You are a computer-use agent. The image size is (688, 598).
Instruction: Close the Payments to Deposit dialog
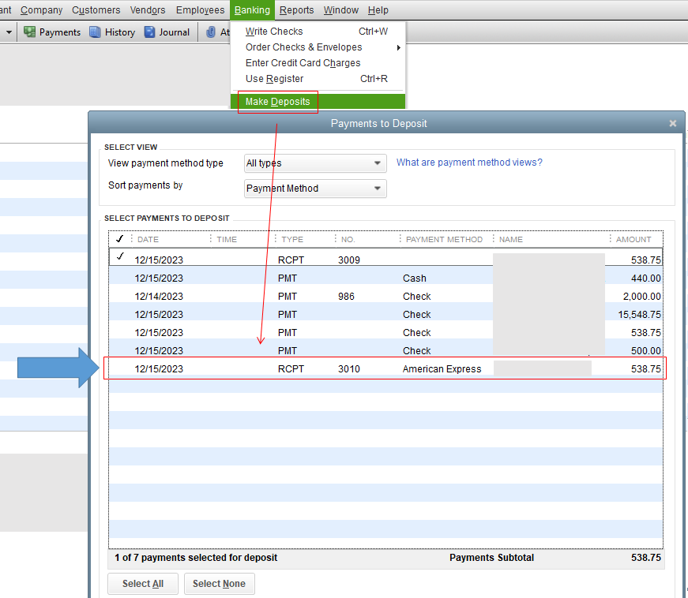pos(673,124)
